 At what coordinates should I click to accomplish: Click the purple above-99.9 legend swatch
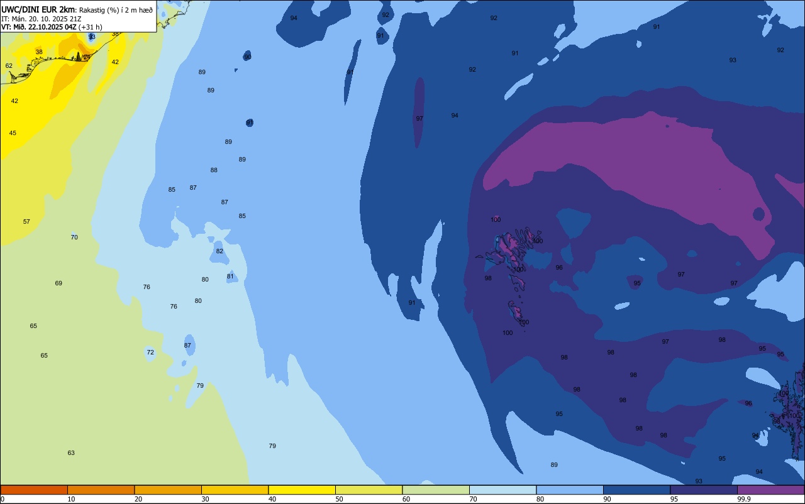[770, 490]
